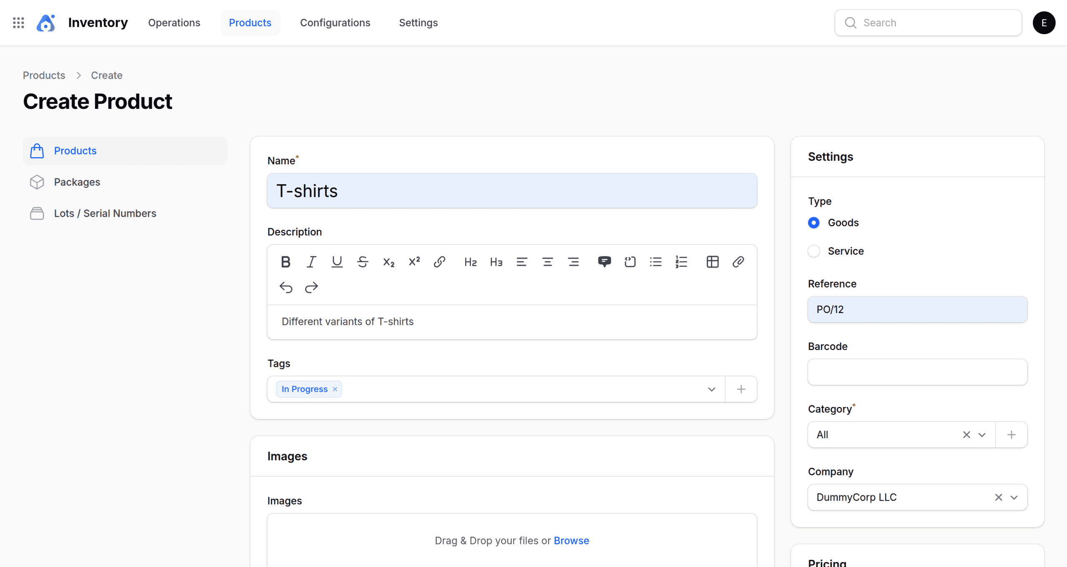1067x567 pixels.
Task: Expand the Tags dropdown chevron
Action: pyautogui.click(x=711, y=389)
